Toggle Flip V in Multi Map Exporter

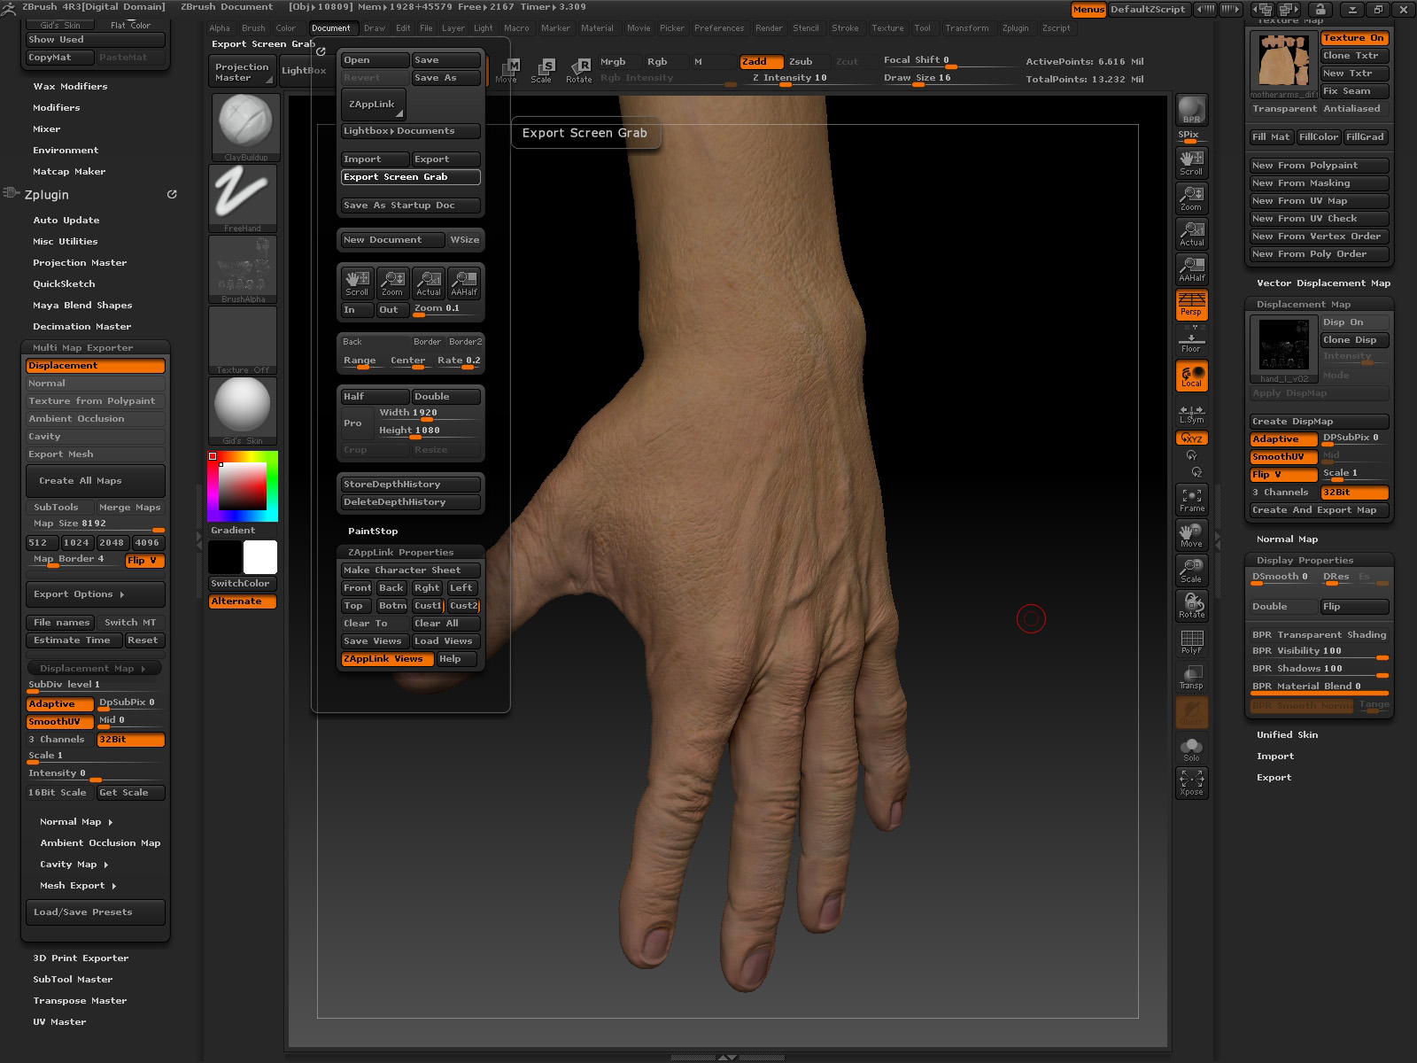(x=145, y=560)
